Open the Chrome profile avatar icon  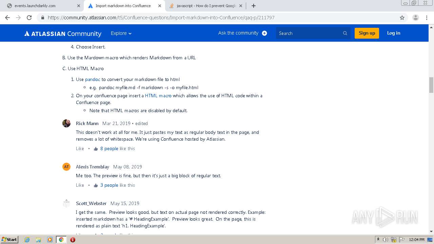point(416,18)
